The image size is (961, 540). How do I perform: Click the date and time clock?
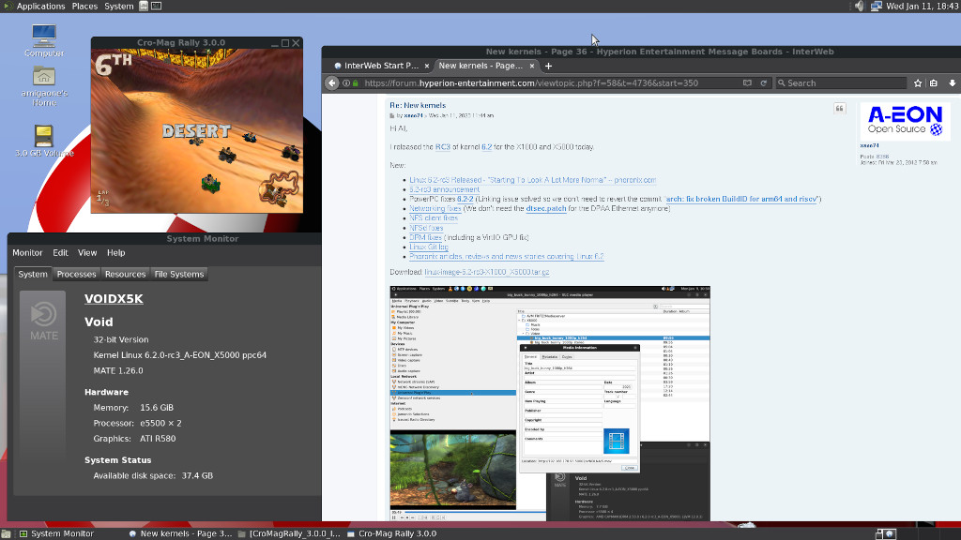pyautogui.click(x=923, y=7)
